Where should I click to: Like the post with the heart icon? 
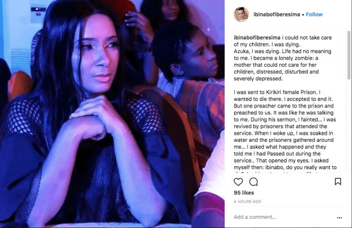pyautogui.click(x=238, y=182)
